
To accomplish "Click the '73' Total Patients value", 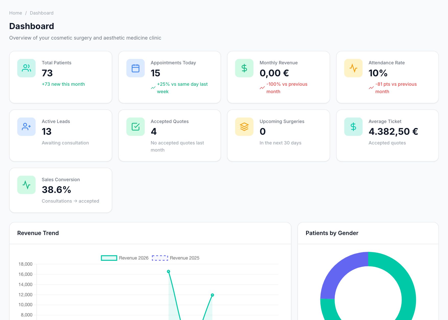I will coord(47,73).
